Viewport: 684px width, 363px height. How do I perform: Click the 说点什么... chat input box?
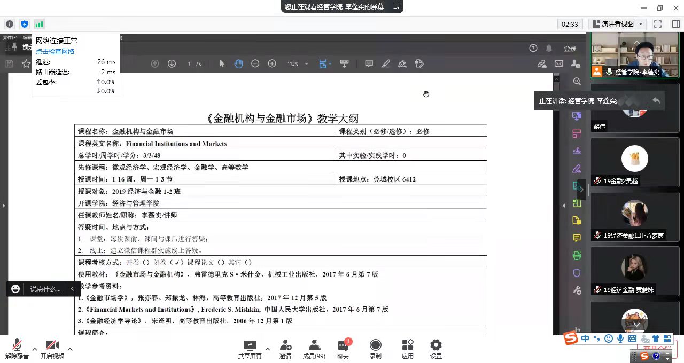[45, 289]
